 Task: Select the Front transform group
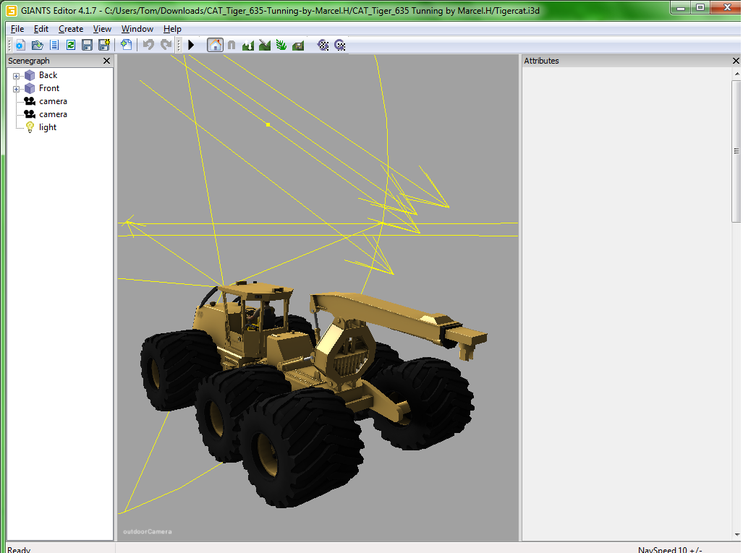click(48, 88)
